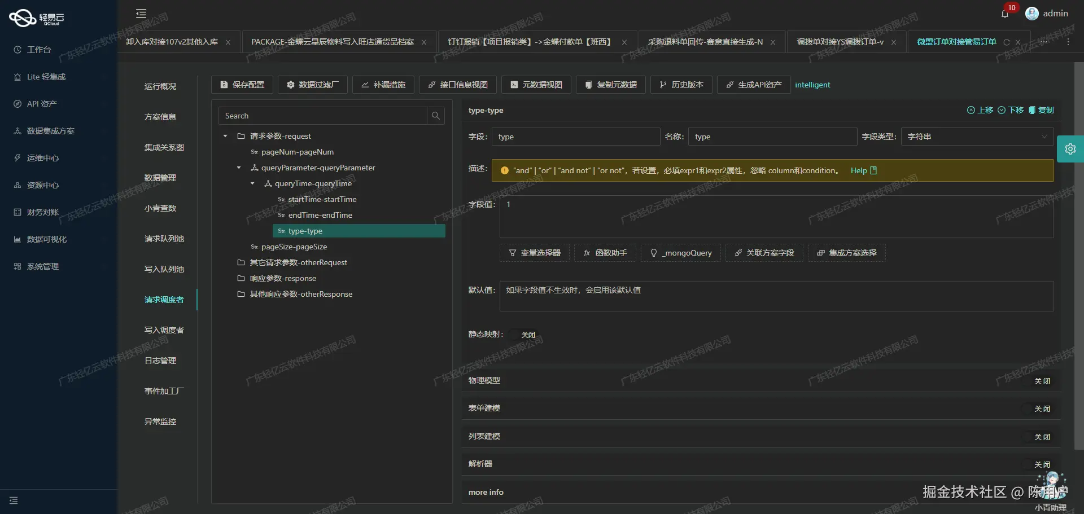The image size is (1084, 514).
Task: Close the 卸入库对接107v2其他入库 tab
Action: (x=228, y=42)
